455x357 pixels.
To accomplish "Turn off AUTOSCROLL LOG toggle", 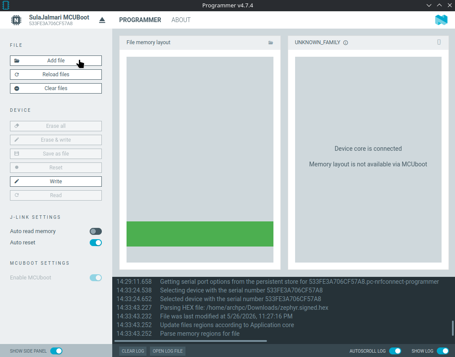I will point(395,351).
